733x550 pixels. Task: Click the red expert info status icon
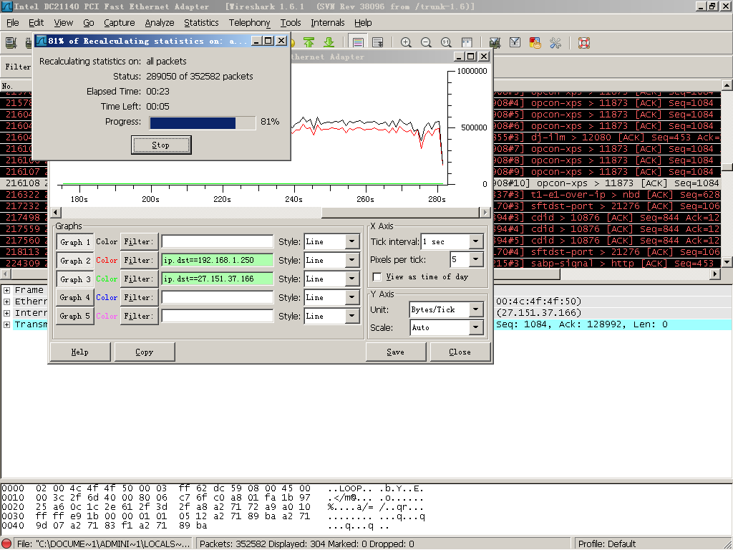[x=7, y=544]
